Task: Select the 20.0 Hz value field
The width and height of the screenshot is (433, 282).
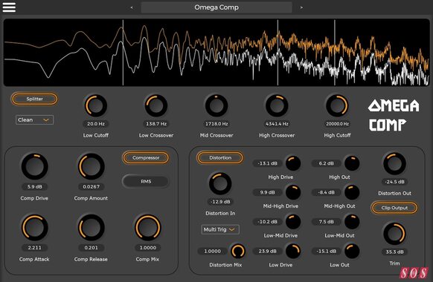Action: 96,124
